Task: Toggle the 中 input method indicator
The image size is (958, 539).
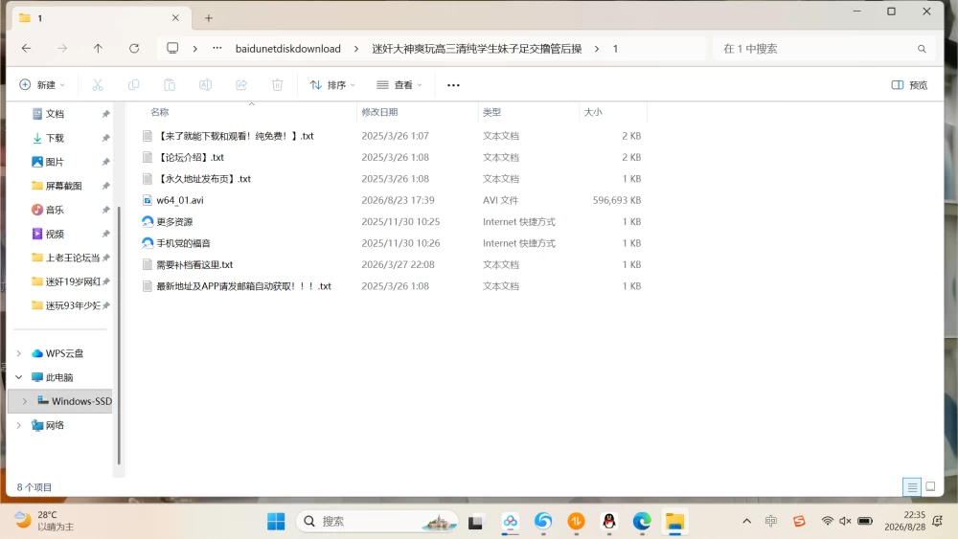Action: 771,521
